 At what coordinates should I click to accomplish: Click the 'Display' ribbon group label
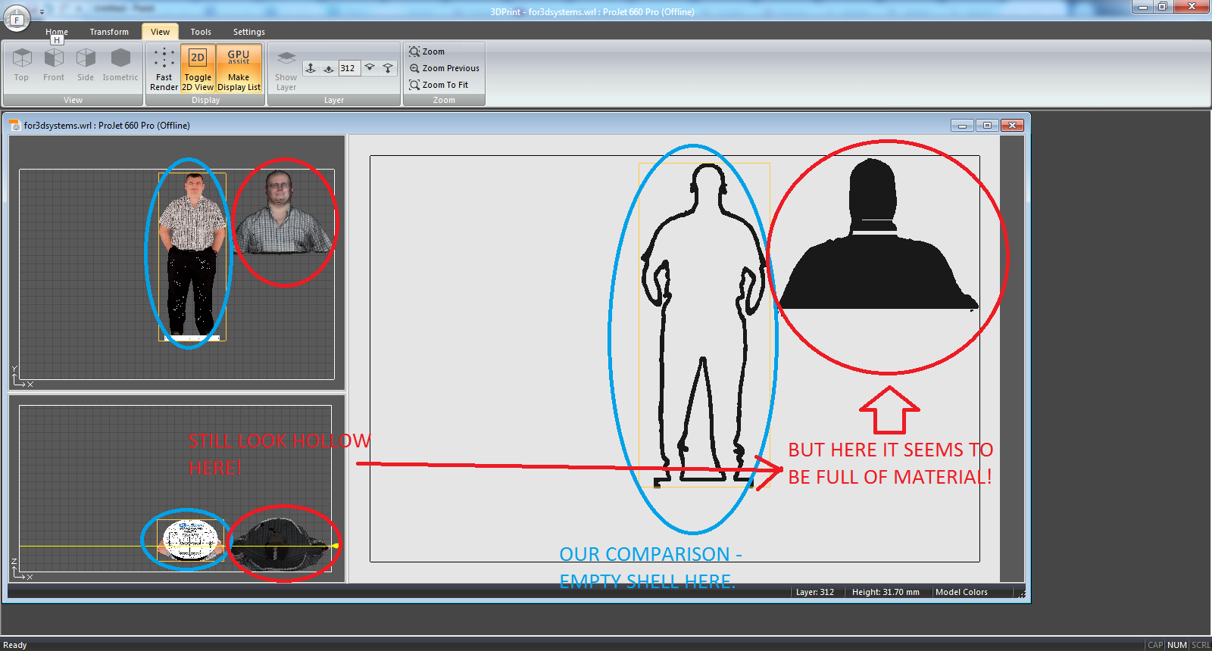click(205, 100)
